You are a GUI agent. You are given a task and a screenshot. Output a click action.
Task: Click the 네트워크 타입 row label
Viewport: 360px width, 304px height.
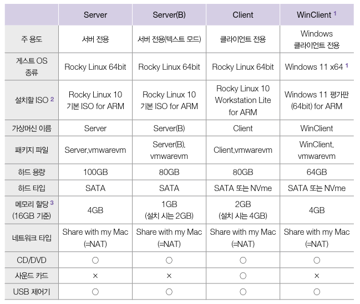32,238
